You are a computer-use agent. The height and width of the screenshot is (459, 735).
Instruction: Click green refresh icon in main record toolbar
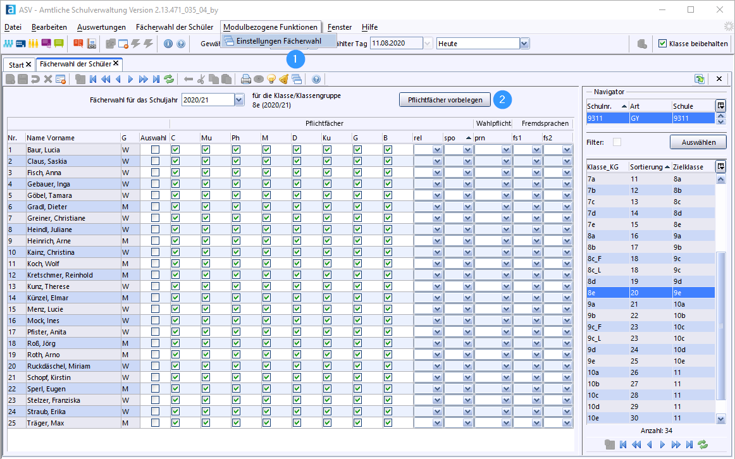pyautogui.click(x=170, y=79)
